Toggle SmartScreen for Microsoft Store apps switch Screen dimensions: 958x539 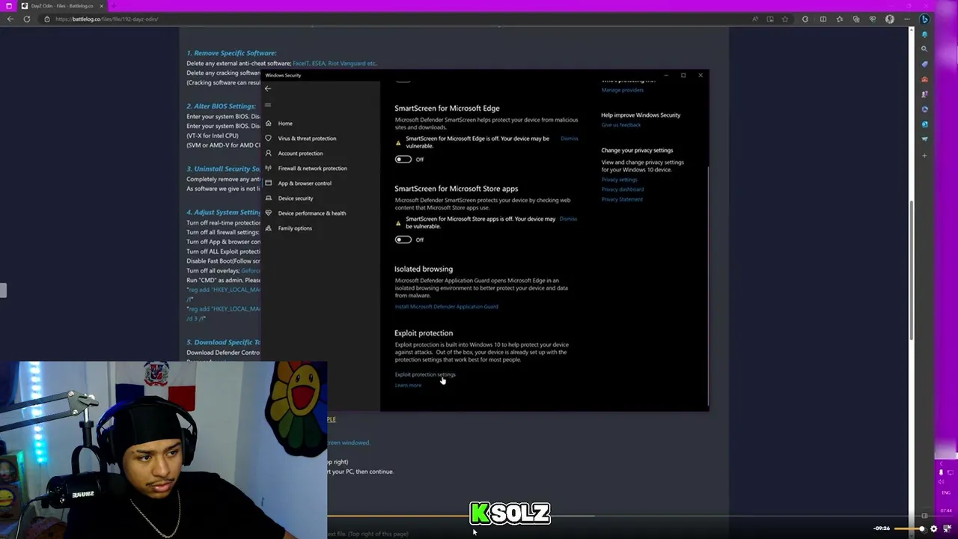coord(403,240)
